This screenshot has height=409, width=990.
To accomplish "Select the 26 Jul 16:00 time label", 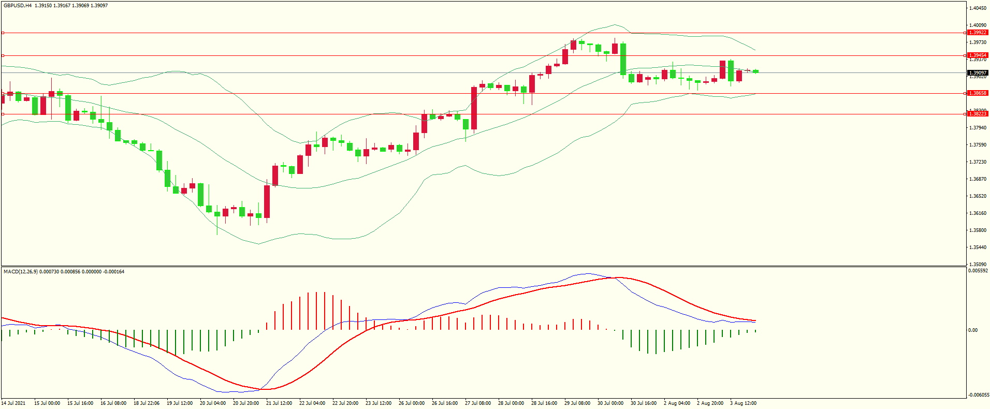I will point(445,403).
